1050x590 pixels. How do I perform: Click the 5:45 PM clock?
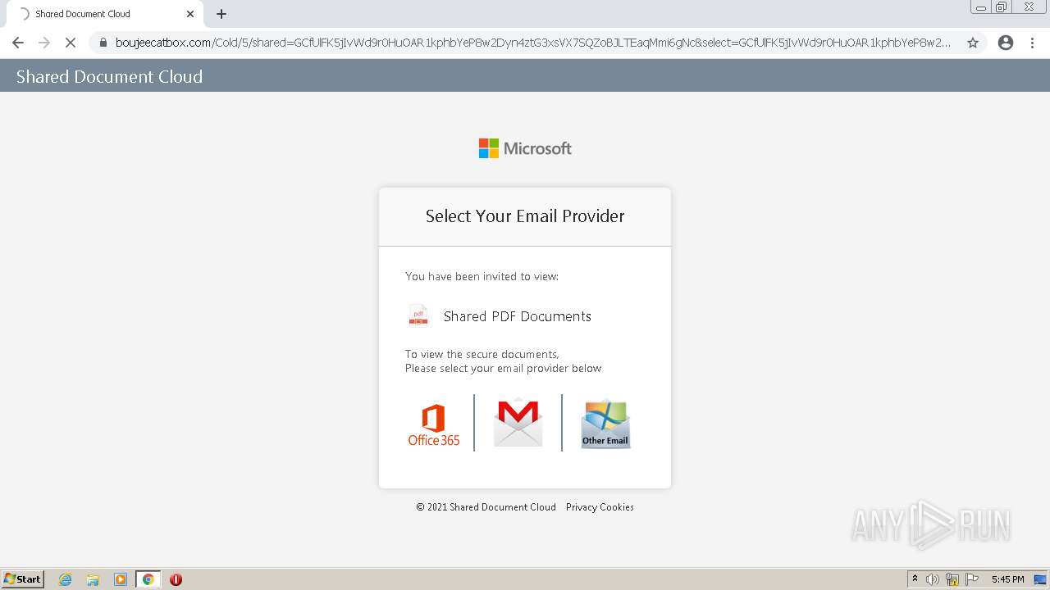pyautogui.click(x=1007, y=579)
